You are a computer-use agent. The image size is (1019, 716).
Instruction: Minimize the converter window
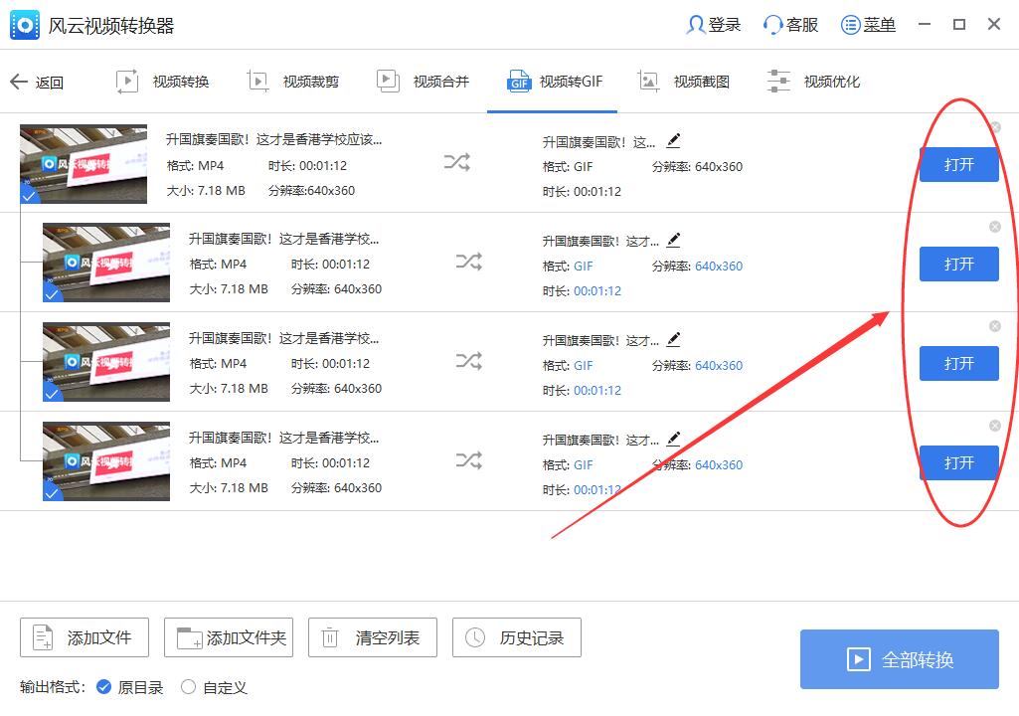point(925,25)
